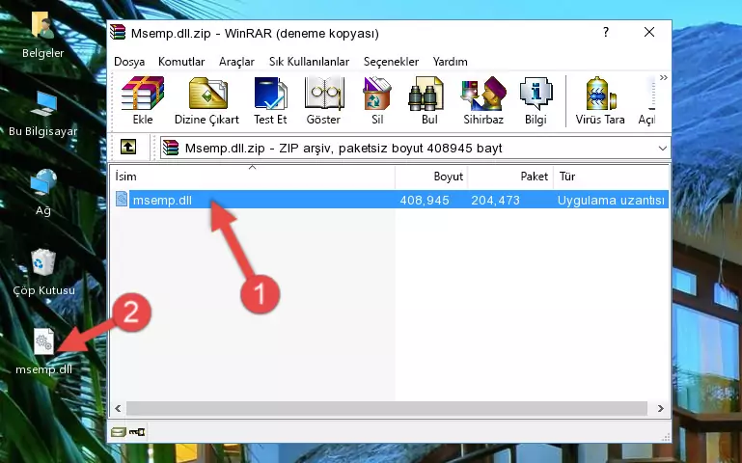Click the horizontal scrollbar track
Image resolution: width=742 pixels, height=463 pixels.
click(x=387, y=408)
